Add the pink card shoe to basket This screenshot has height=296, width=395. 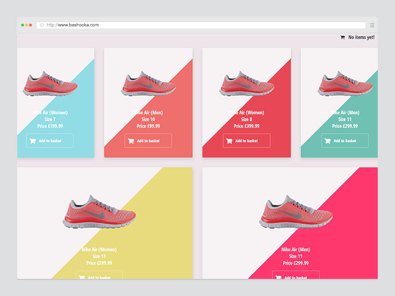pos(296,275)
